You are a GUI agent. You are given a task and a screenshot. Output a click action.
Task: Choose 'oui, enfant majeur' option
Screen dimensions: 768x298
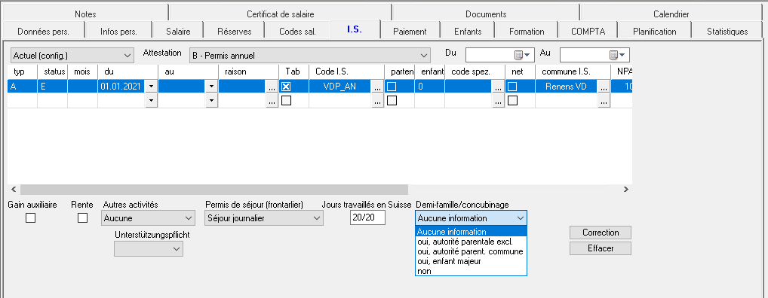[471, 261]
